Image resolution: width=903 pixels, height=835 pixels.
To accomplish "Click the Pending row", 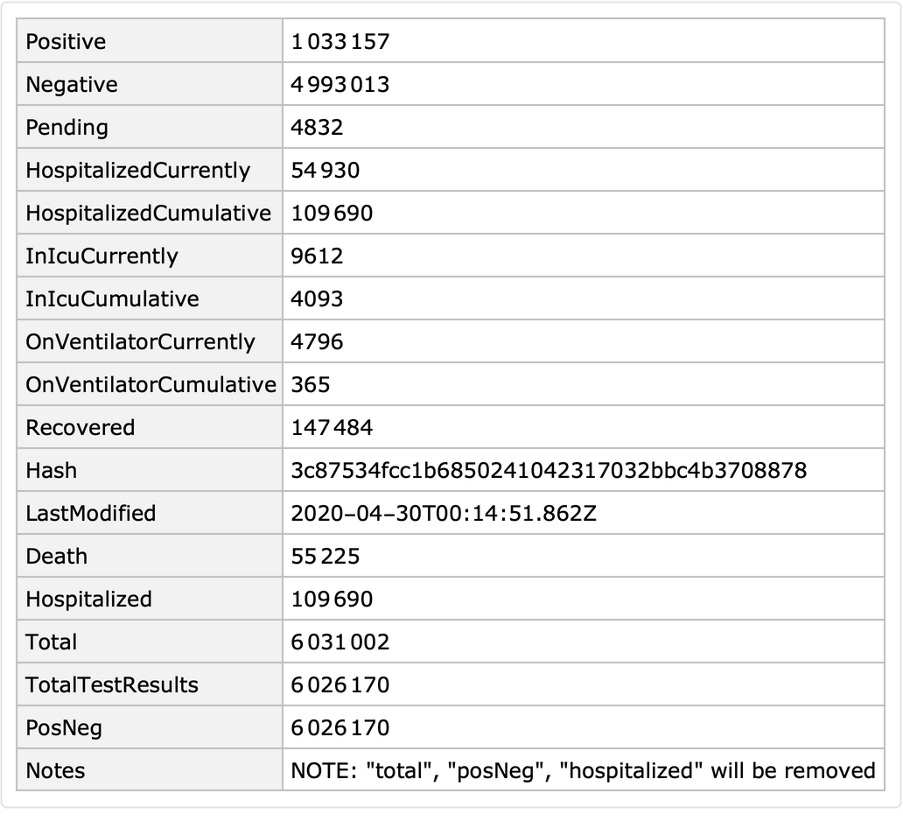I will pyautogui.click(x=67, y=127).
